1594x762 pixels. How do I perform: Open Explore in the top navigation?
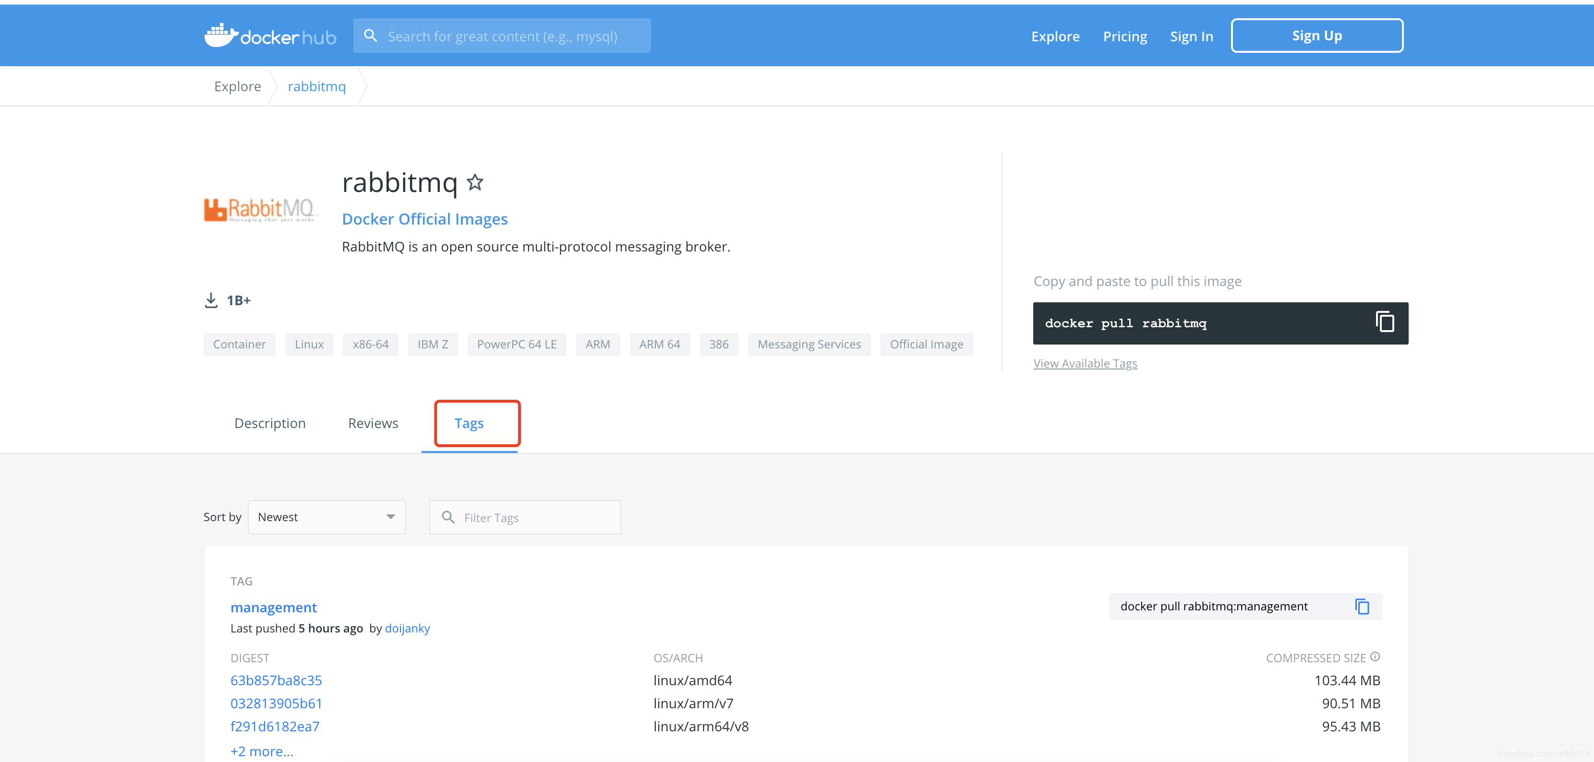click(1055, 36)
